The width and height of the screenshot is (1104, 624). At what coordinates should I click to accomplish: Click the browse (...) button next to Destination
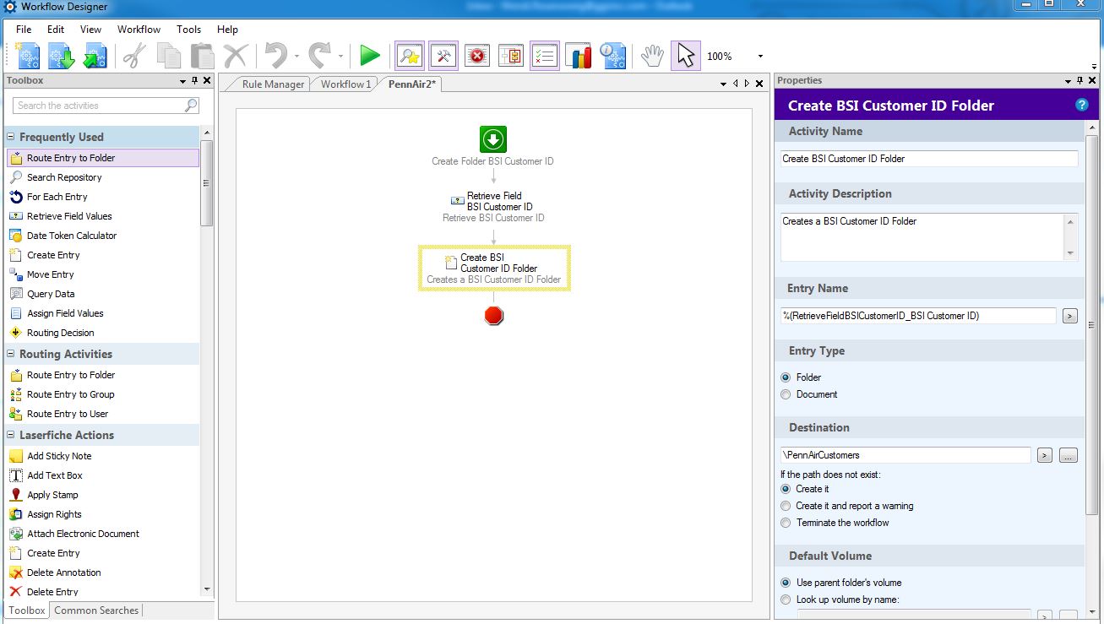click(1068, 455)
